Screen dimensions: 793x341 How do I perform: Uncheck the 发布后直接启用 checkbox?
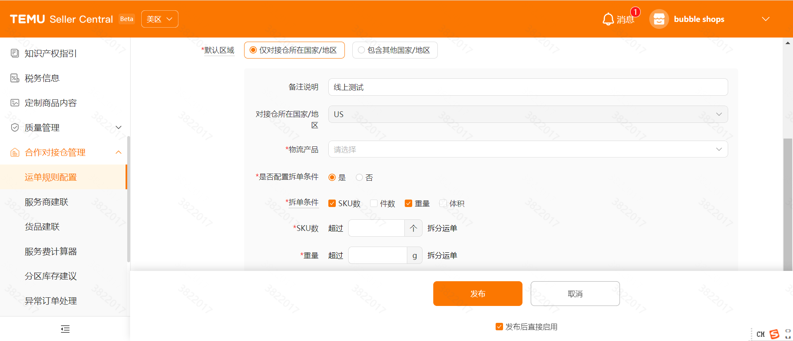point(499,327)
